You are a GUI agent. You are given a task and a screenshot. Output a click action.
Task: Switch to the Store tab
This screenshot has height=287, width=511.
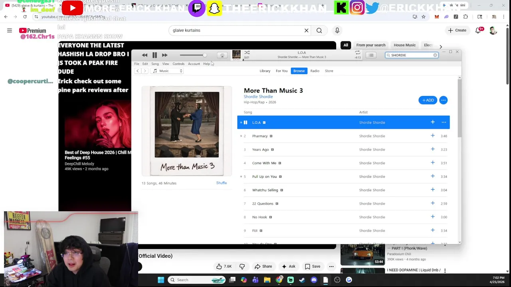pos(329,71)
